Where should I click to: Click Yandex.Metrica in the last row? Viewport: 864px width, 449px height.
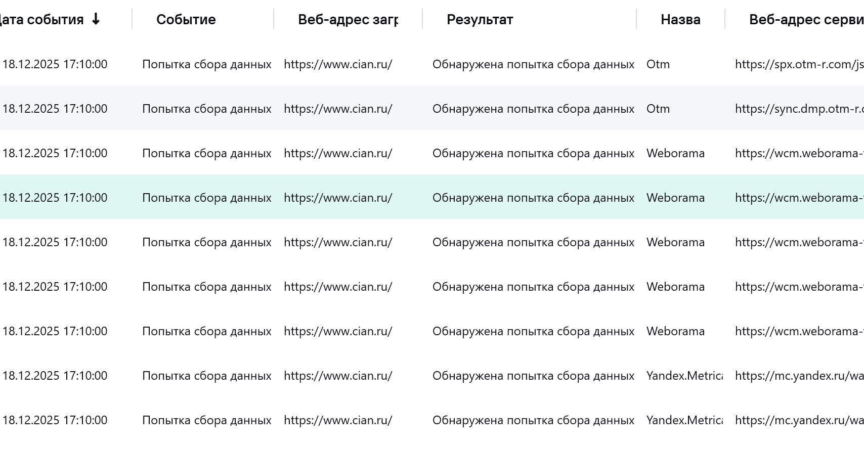(684, 420)
